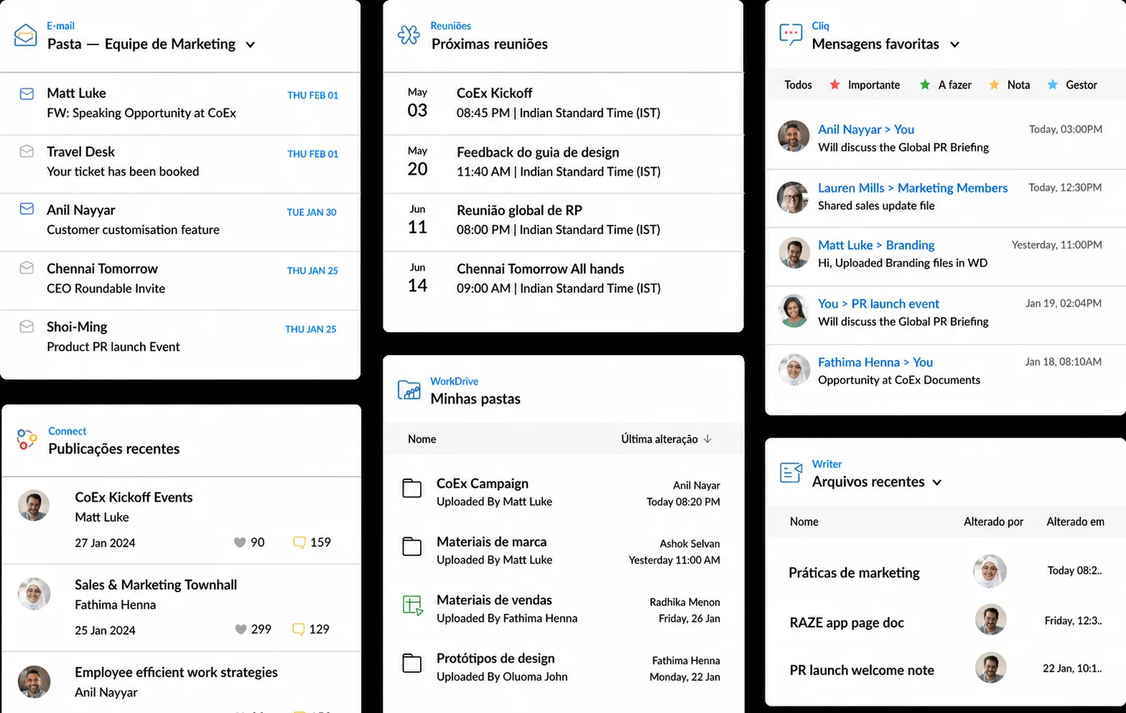
Task: Open the Matt Luke > Branding channel link
Action: click(876, 245)
